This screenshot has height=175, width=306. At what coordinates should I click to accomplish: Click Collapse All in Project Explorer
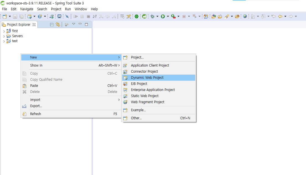pyautogui.click(x=52, y=24)
